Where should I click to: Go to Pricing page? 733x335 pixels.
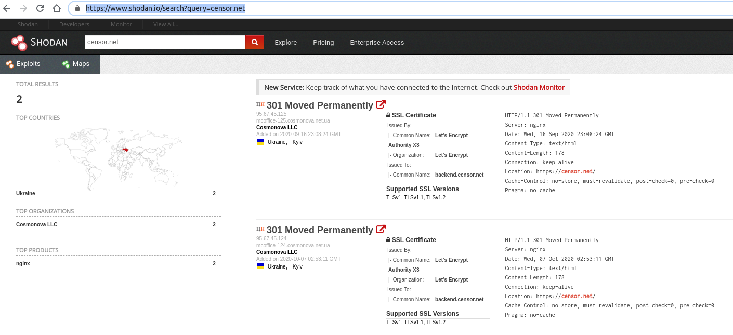tap(323, 43)
